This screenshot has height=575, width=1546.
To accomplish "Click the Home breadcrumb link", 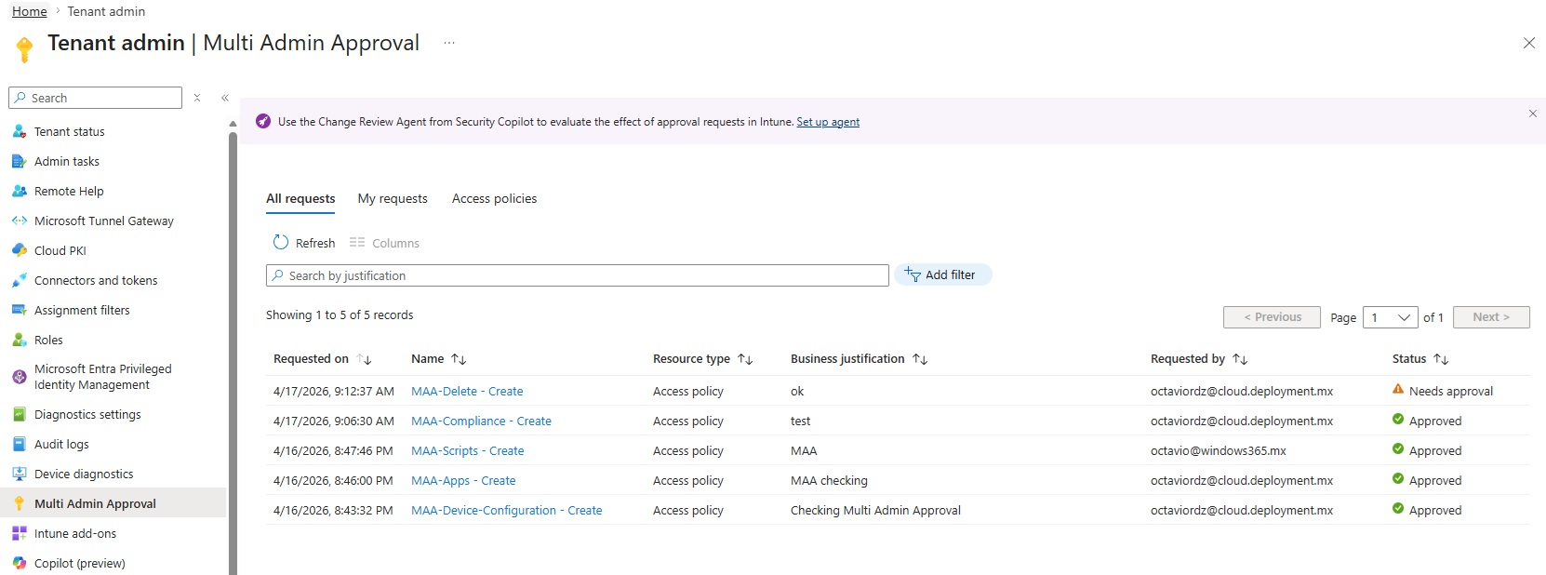I will (x=30, y=11).
